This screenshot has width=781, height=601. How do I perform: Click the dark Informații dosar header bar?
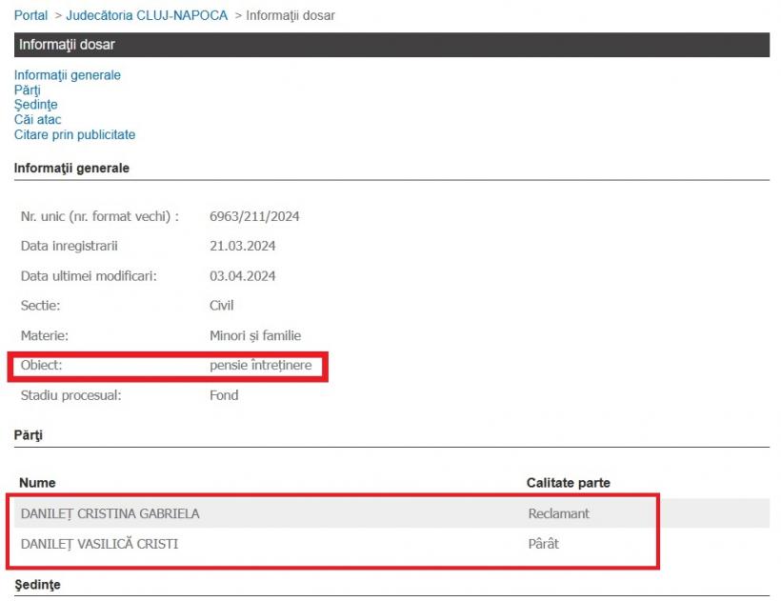click(390, 45)
